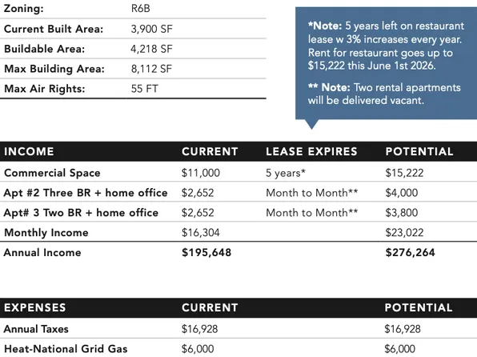This screenshot has width=477, height=357.
Task: Select the Apt #2 Three BR row label
Action: (x=86, y=193)
